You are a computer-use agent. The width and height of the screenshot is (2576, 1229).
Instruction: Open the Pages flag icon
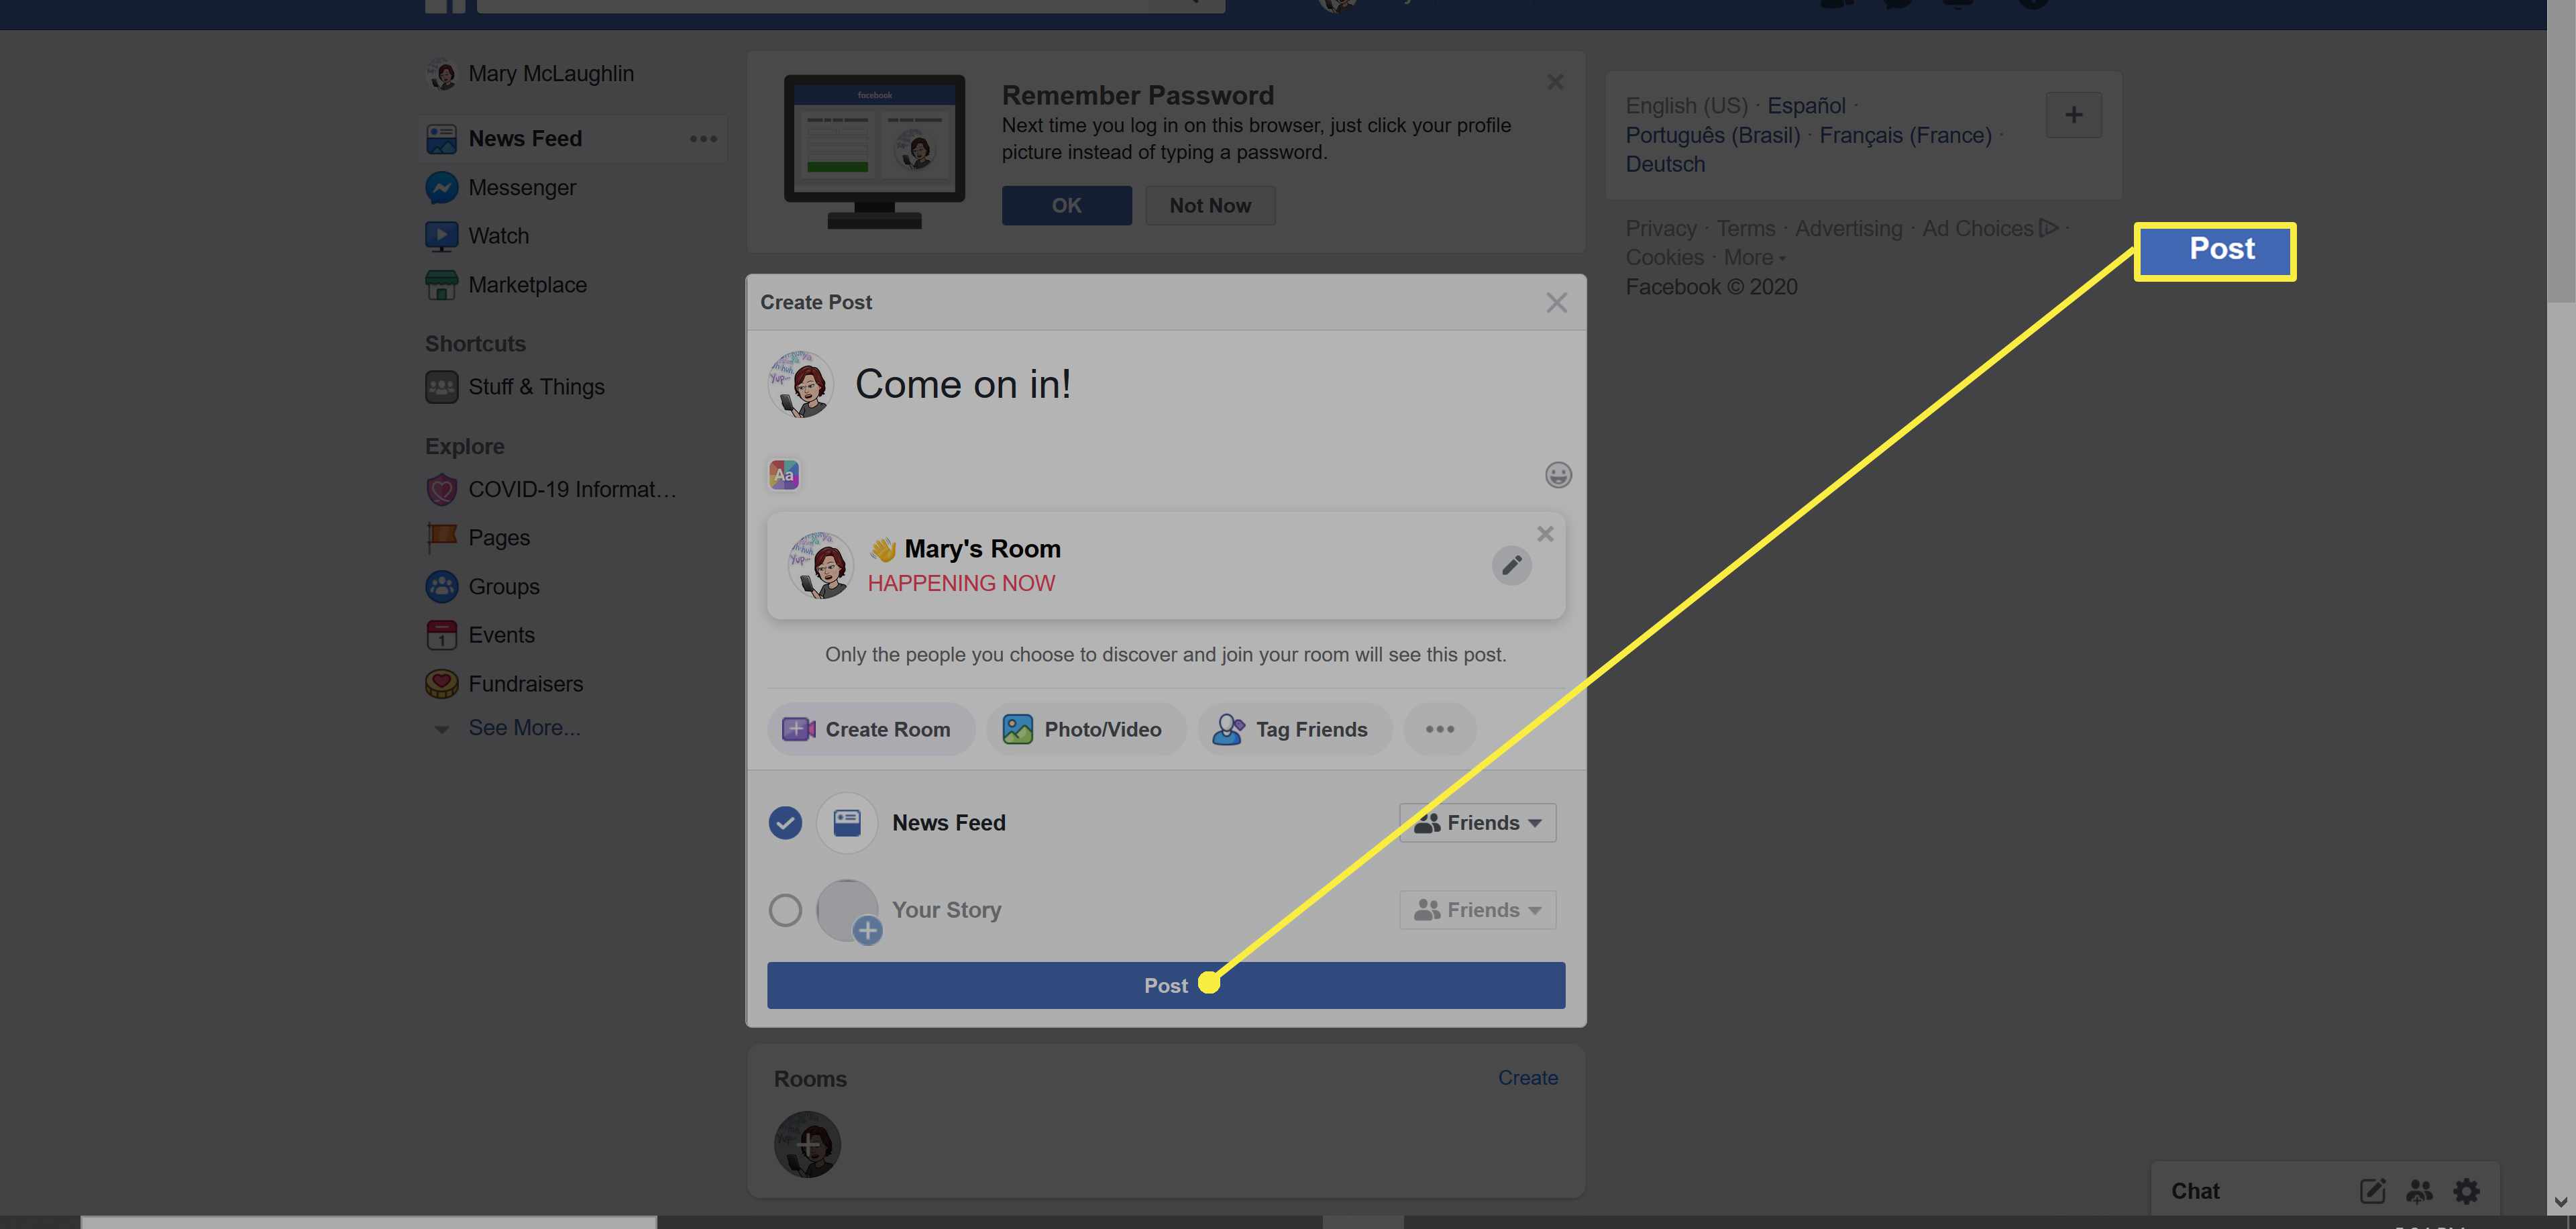(441, 538)
